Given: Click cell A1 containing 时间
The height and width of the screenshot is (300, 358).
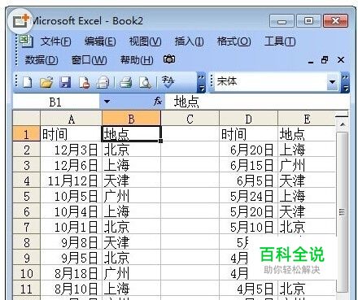Looking at the screenshot, I should tap(71, 134).
